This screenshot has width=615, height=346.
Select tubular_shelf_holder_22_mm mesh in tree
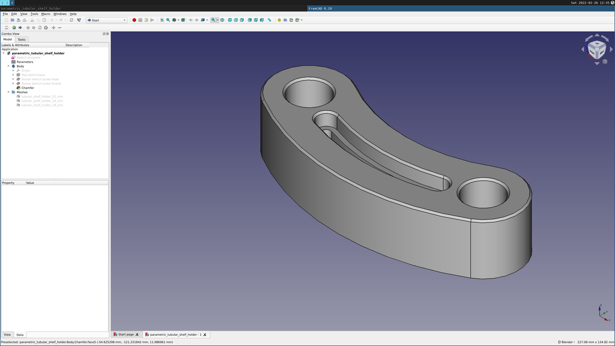(42, 96)
